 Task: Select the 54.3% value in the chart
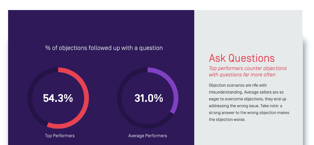(58, 98)
